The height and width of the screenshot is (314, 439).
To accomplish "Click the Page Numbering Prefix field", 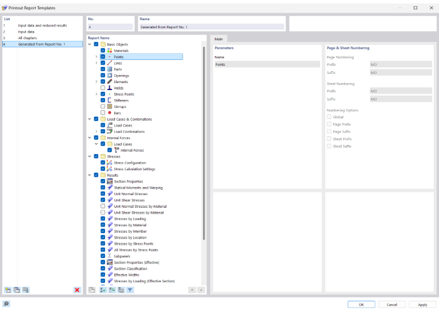I will (401, 65).
